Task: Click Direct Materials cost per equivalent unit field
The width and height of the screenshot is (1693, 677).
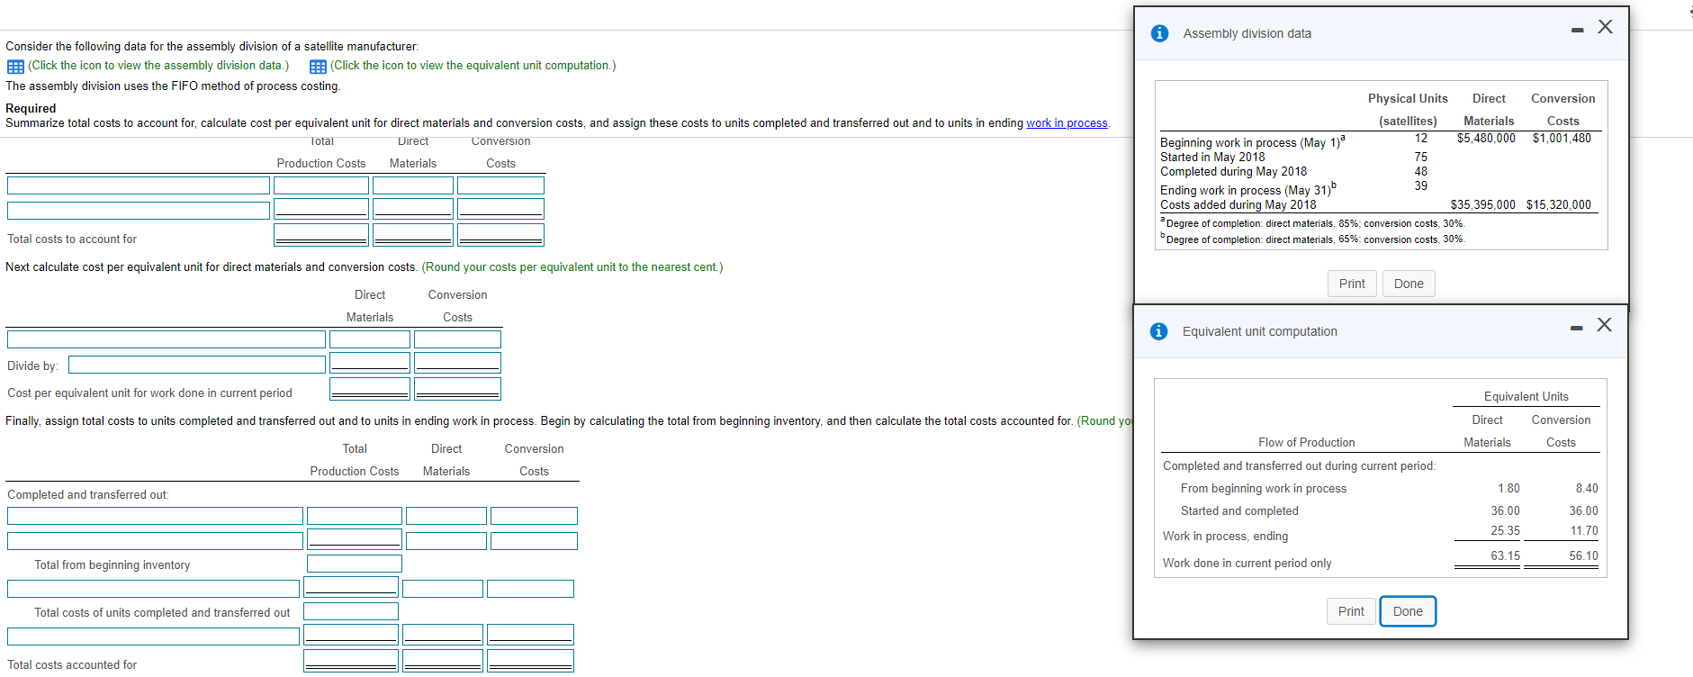Action: click(x=370, y=389)
